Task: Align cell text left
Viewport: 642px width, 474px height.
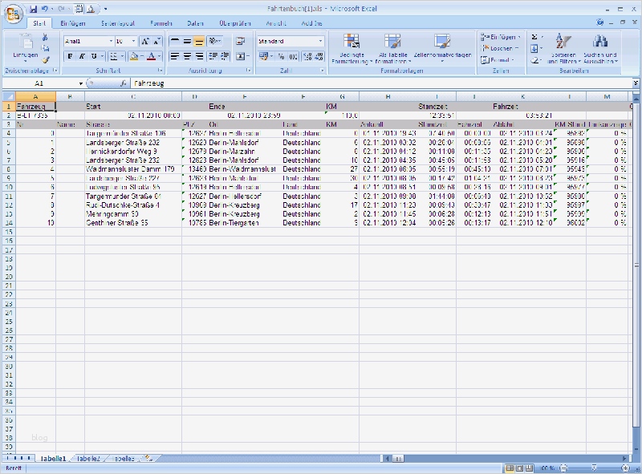Action: (175, 56)
